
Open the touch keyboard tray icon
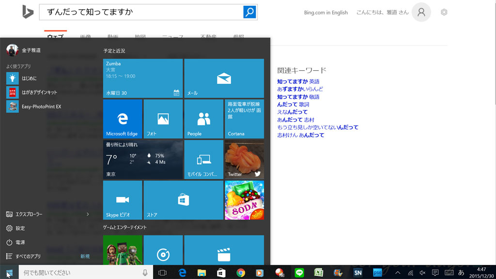[449, 273]
